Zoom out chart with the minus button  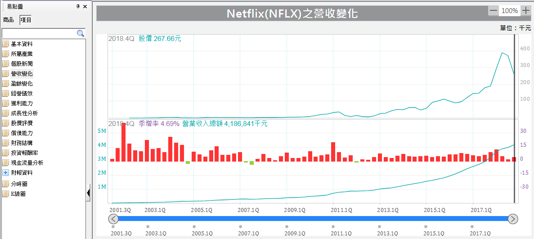click(494, 10)
